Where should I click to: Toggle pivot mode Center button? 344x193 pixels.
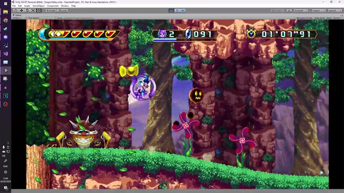pyautogui.click(x=51, y=10)
